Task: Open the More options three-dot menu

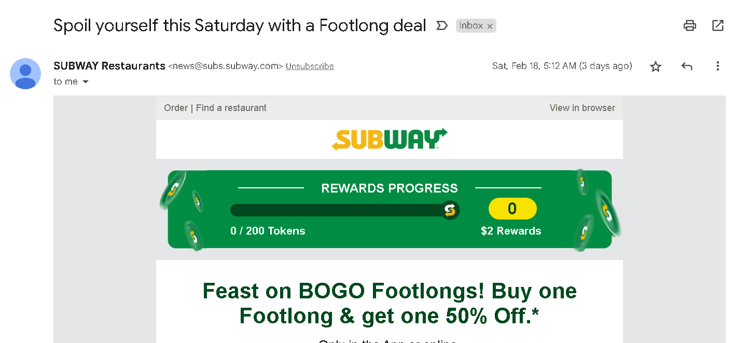Action: [718, 66]
